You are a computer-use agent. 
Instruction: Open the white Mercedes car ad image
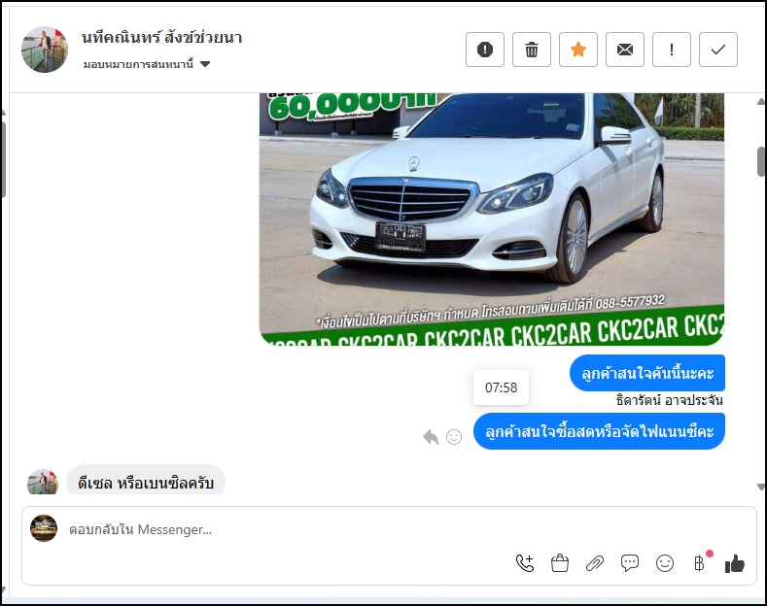pyautogui.click(x=492, y=219)
